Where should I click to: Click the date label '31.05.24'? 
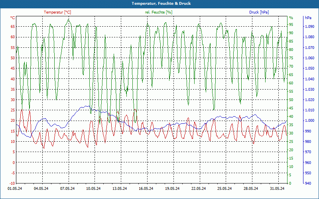(277, 189)
